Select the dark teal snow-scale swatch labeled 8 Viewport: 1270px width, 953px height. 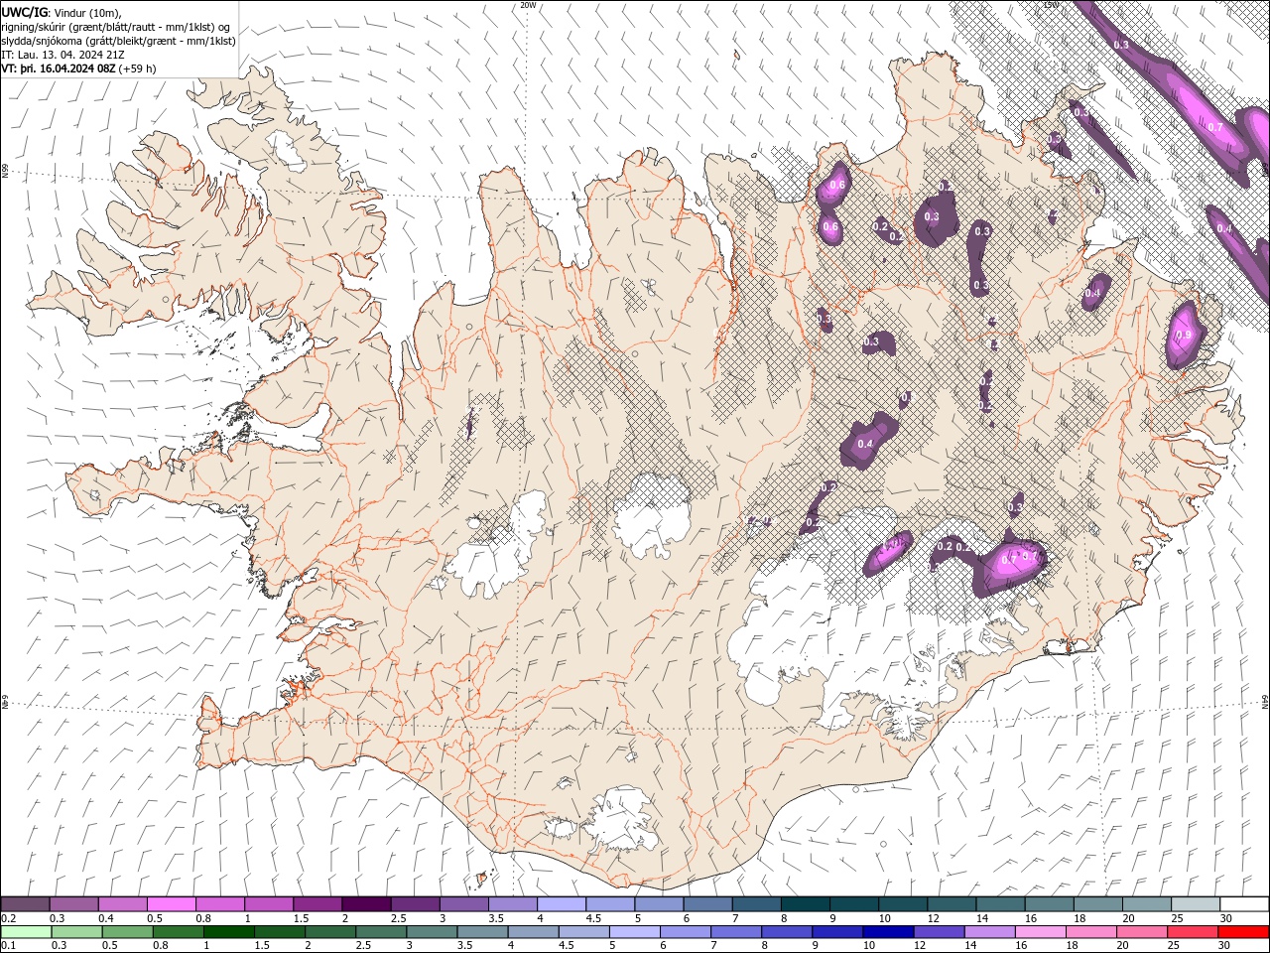click(x=804, y=904)
